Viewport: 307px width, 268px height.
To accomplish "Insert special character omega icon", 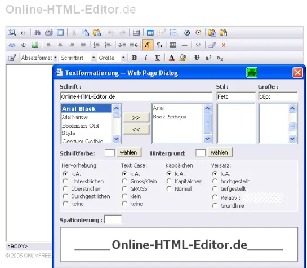I will (x=198, y=45).
